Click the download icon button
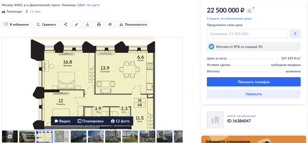The width and height of the screenshot is (308, 143). pos(88,25)
